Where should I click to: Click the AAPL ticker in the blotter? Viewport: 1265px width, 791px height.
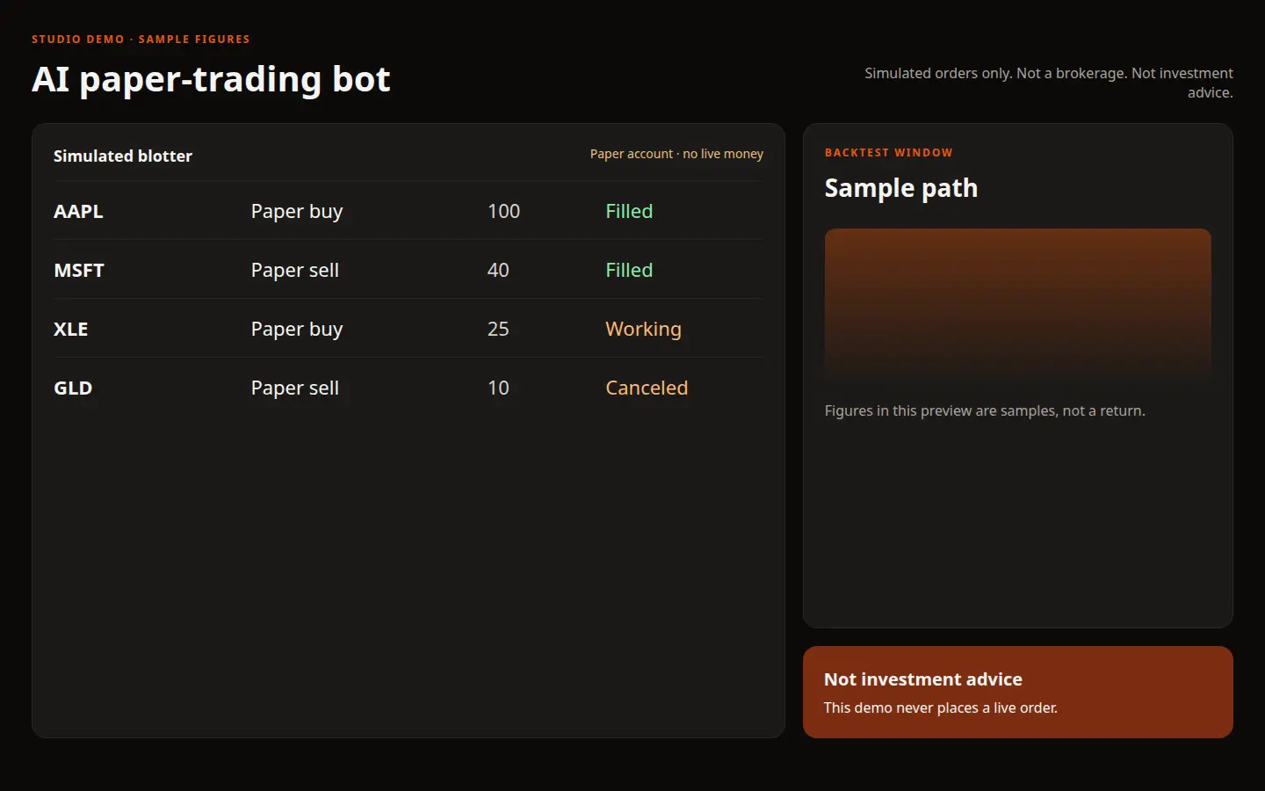coord(78,211)
